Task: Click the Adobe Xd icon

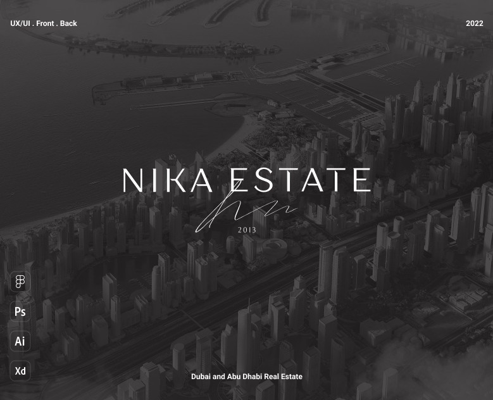Action: 20,371
